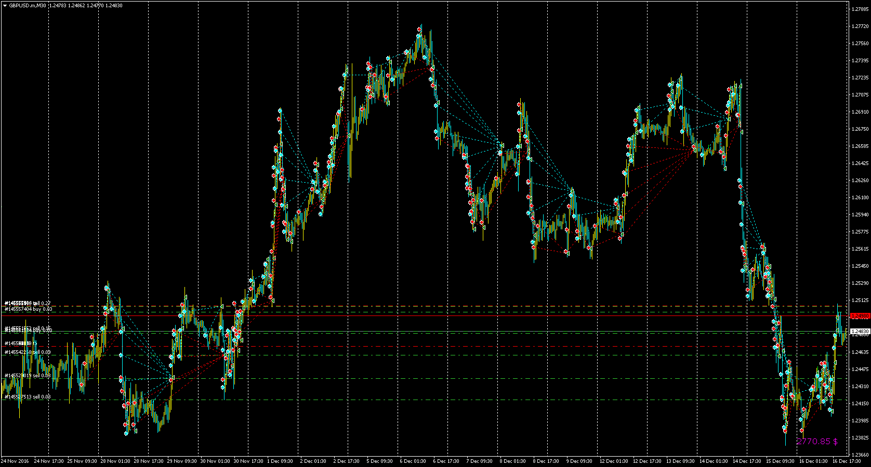Click the 14 Dec 17:30 time label
This screenshot has width=871, height=467.
[747, 461]
